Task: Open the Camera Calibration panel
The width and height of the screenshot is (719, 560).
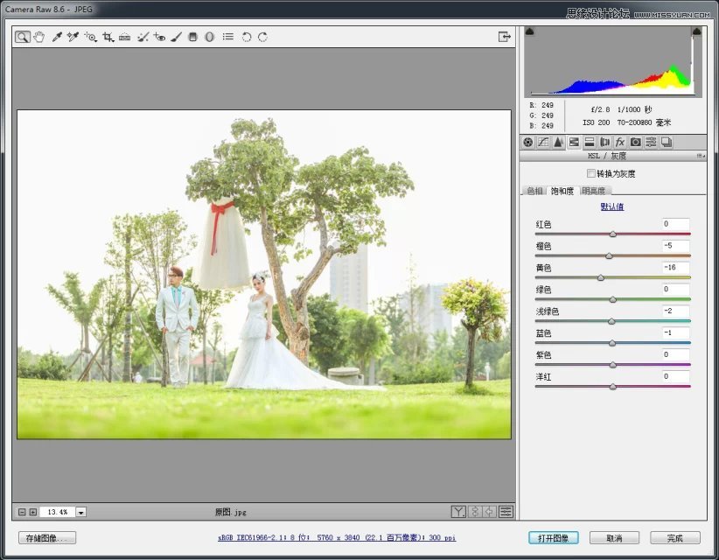Action: pos(637,142)
